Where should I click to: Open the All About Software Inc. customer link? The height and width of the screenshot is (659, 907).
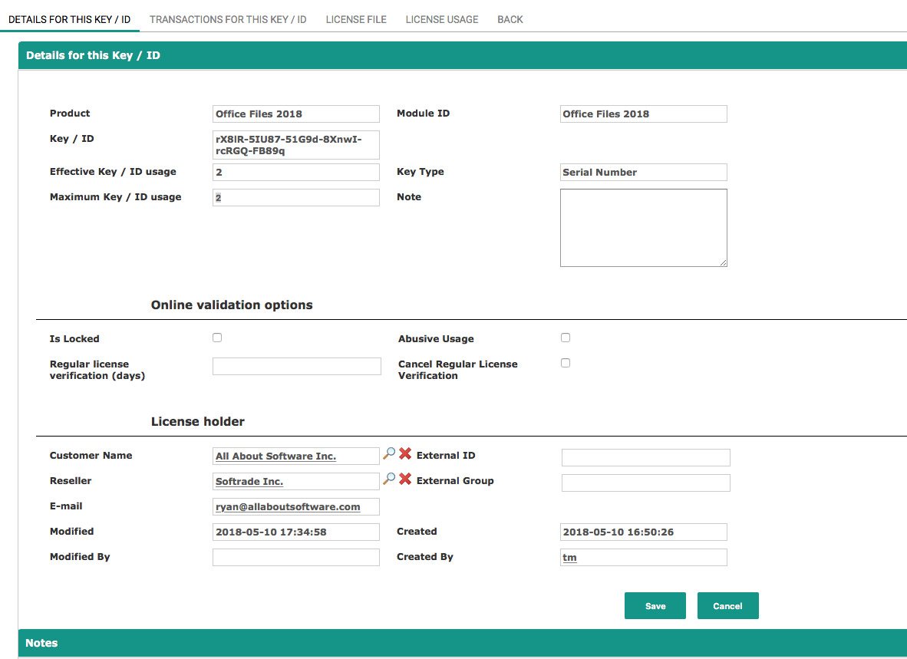[275, 456]
